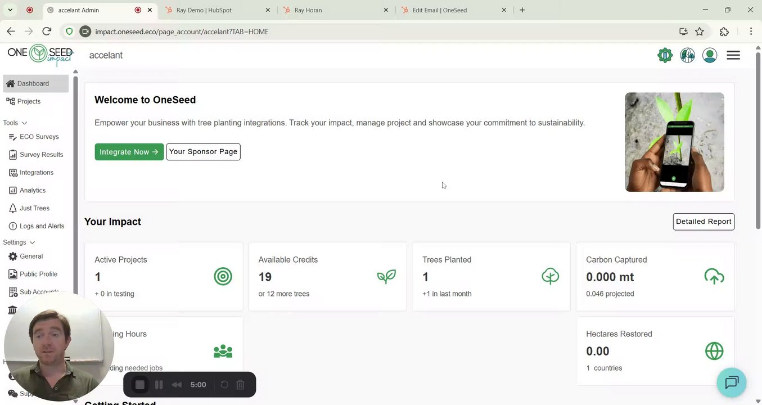Screen dimensions: 762x405
Task: Click Your Sponsor Page button
Action: tap(203, 152)
